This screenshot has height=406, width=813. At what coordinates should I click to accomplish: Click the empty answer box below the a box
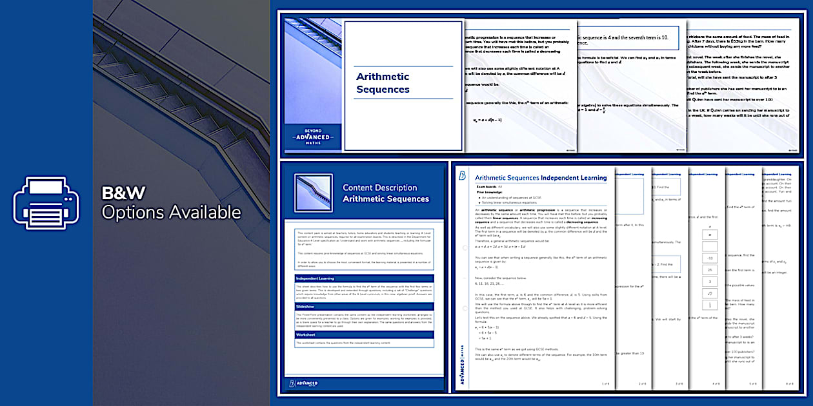pos(710,246)
